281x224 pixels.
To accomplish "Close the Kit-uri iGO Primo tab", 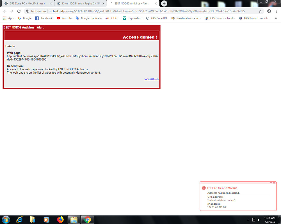I will coord(103,4).
